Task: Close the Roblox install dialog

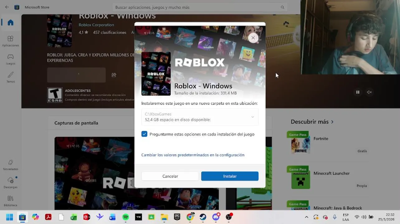Action: coord(253,38)
